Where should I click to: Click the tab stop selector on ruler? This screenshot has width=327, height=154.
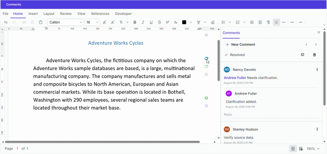click(2, 29)
